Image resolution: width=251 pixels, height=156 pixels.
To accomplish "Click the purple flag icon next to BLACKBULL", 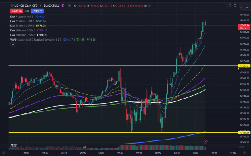I will tap(63, 6).
